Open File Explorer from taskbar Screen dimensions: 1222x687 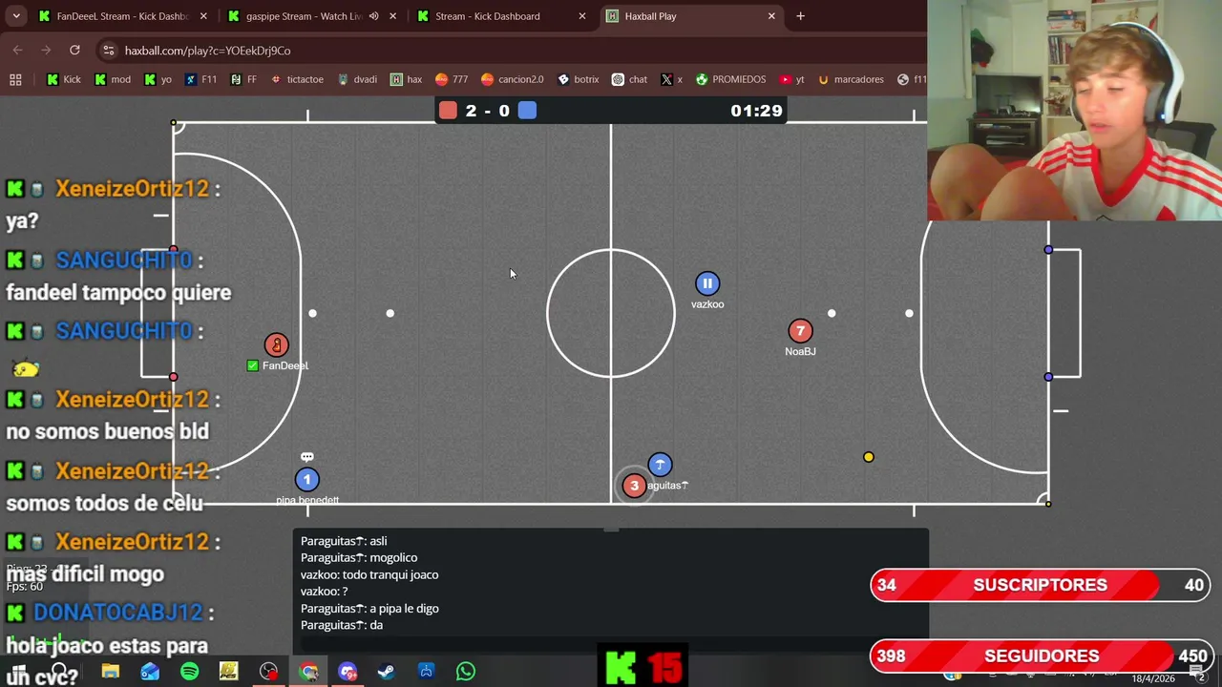(x=111, y=672)
